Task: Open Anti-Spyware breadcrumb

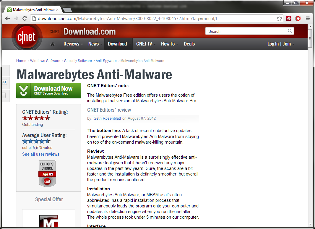Action: click(106, 61)
